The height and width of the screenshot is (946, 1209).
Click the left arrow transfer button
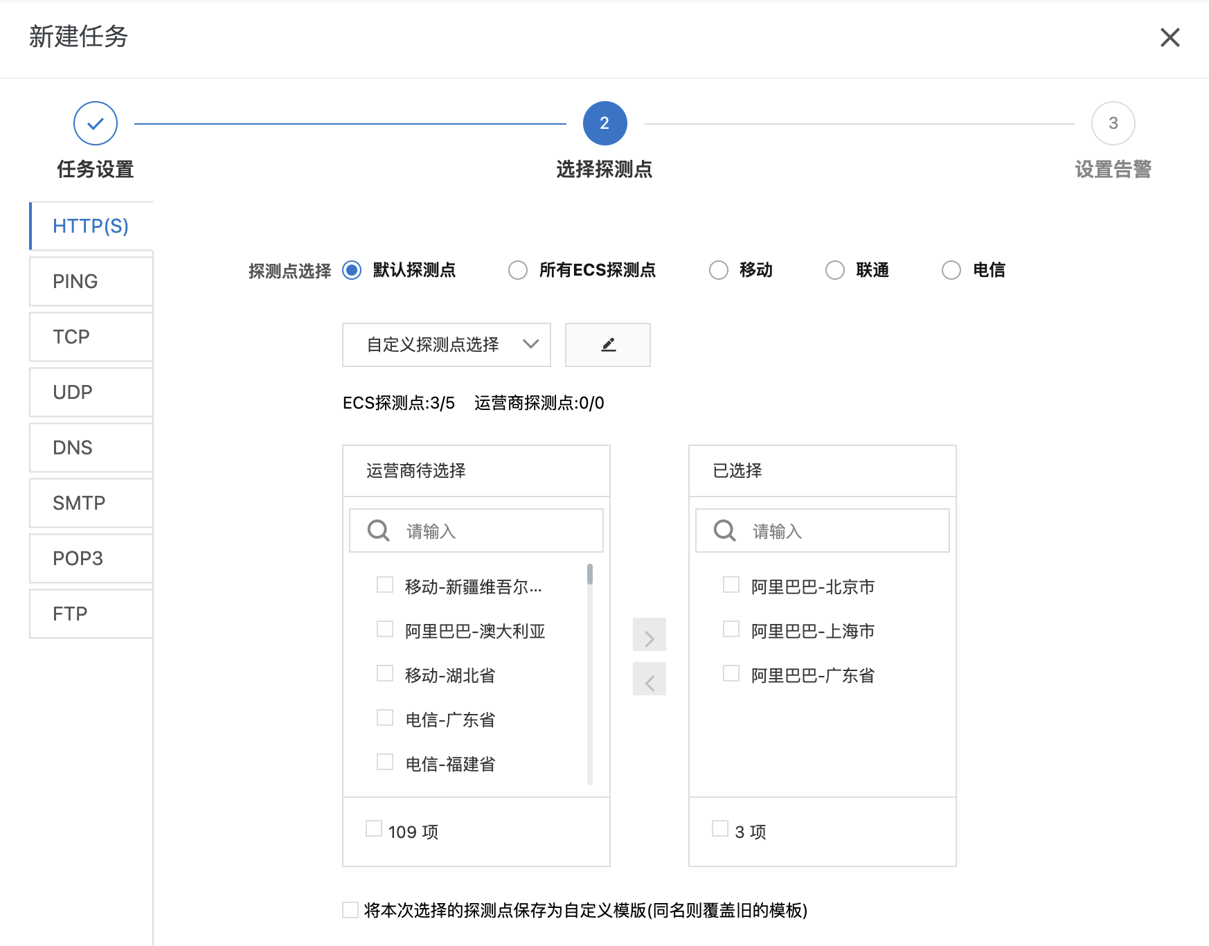click(x=649, y=679)
